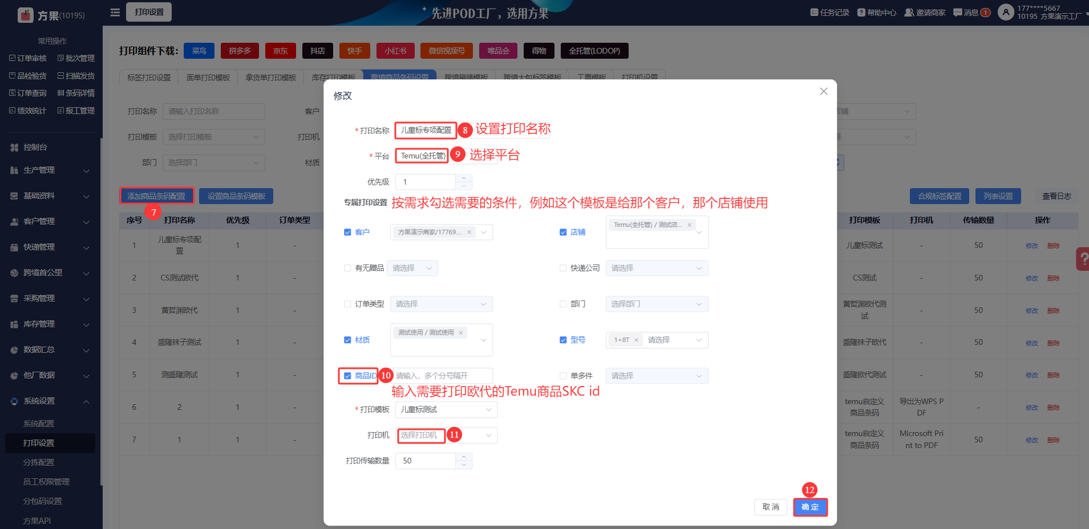Click the 商品ID input field
Screen dimensions: 1089x529
click(442, 376)
